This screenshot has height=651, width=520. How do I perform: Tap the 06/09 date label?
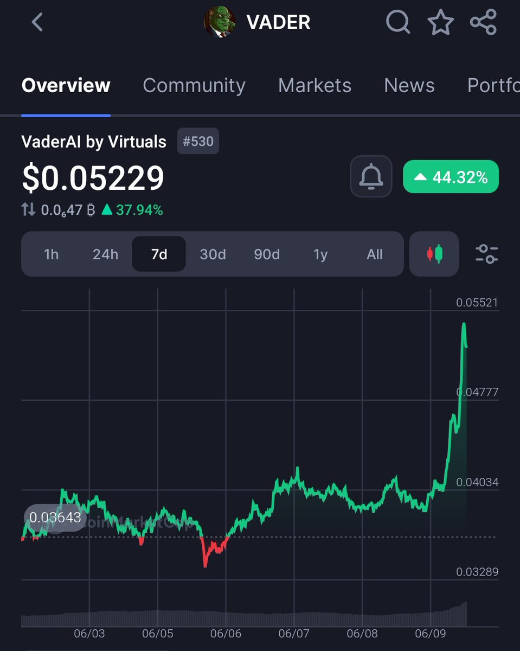(x=430, y=633)
